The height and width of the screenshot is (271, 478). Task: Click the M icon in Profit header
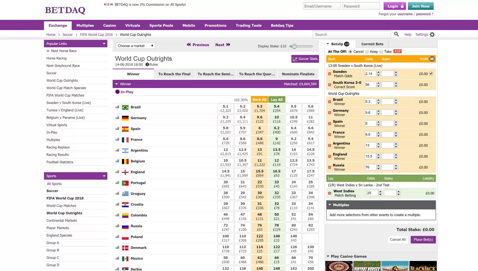tap(432, 59)
